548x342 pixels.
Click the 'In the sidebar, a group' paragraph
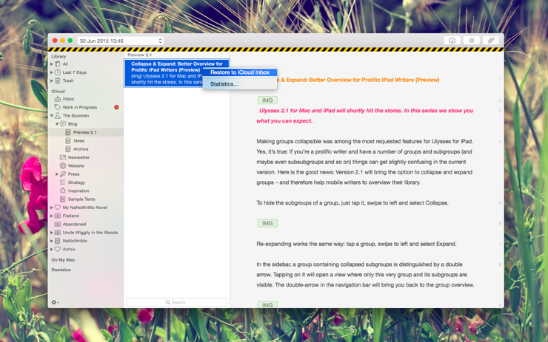365,275
